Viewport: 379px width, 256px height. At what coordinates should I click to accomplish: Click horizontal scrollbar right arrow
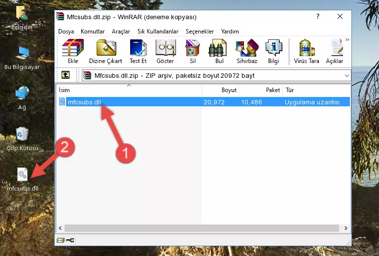[x=345, y=228]
